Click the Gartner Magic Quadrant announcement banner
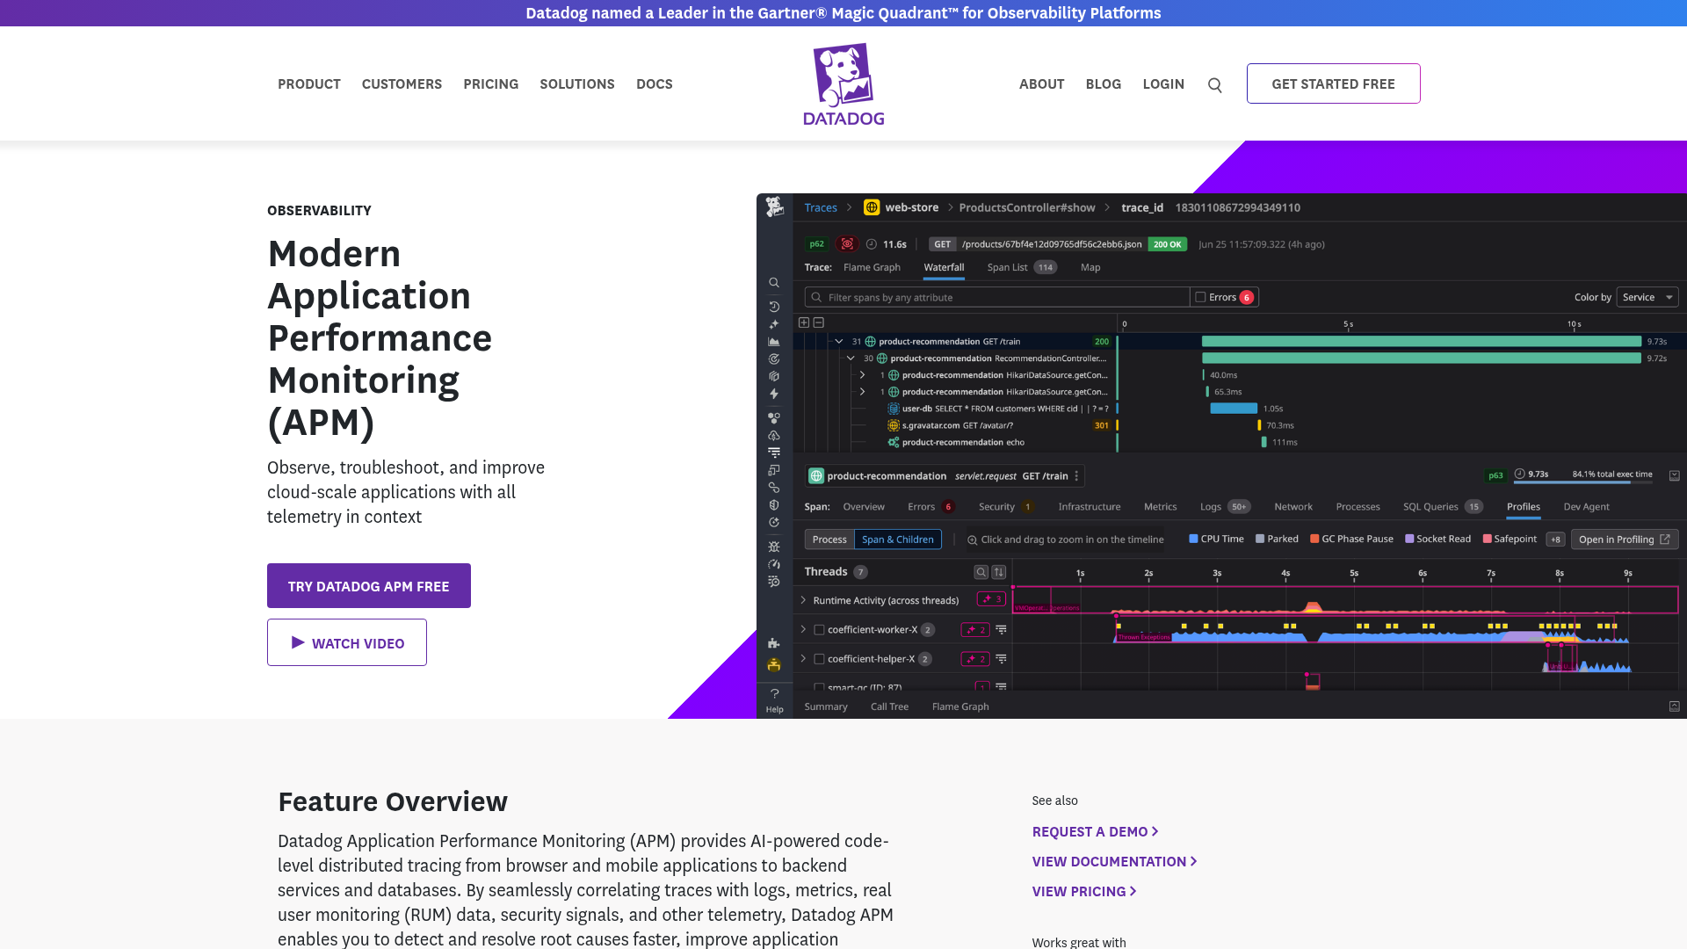This screenshot has height=949, width=1687. (843, 13)
